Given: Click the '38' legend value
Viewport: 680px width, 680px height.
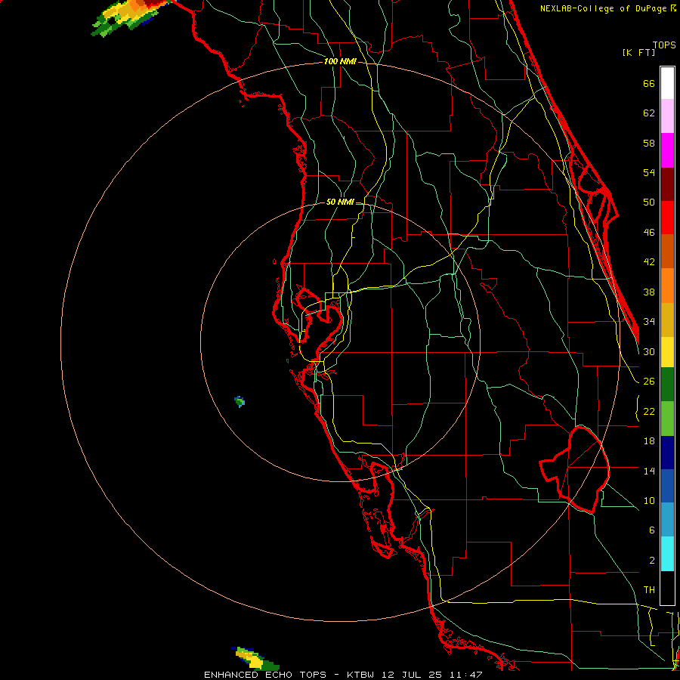Looking at the screenshot, I should (x=649, y=292).
